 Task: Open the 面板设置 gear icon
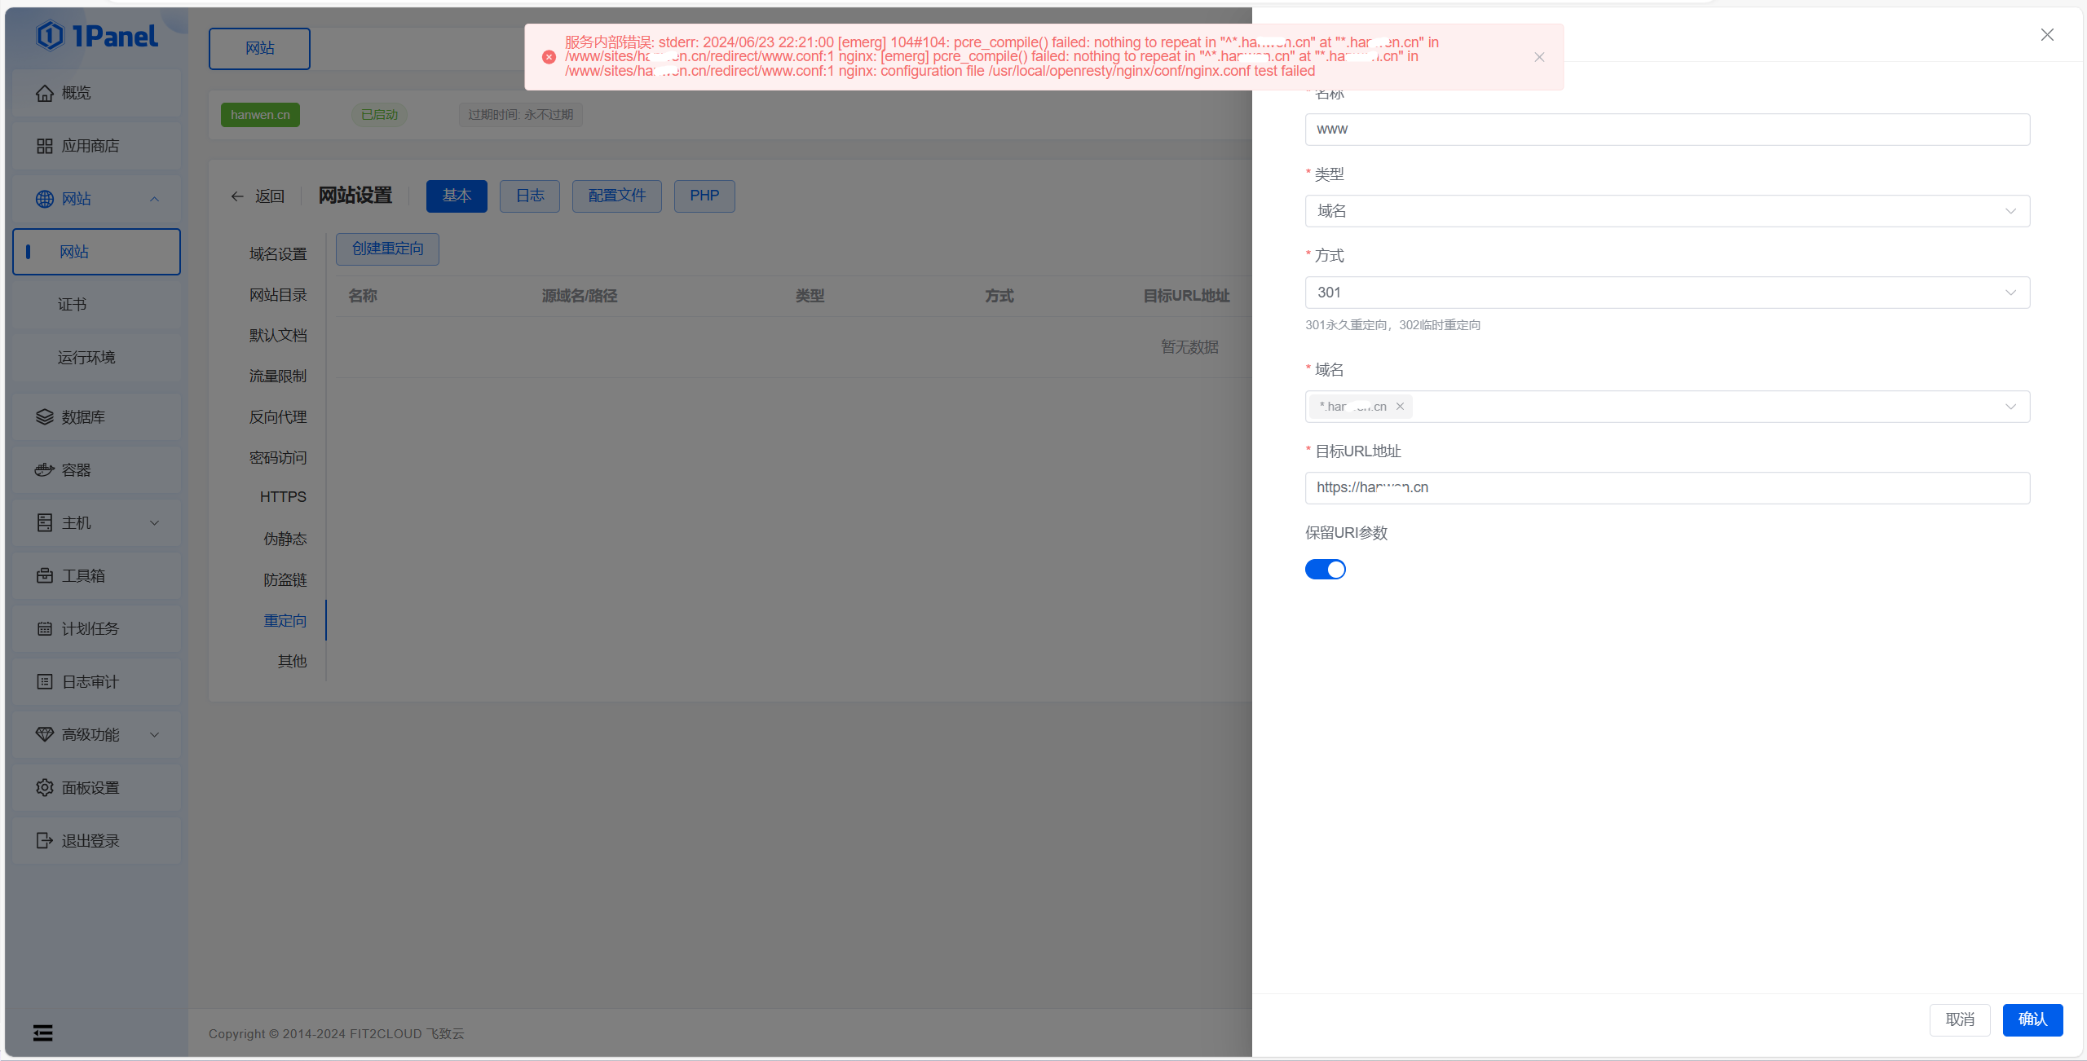coord(45,788)
